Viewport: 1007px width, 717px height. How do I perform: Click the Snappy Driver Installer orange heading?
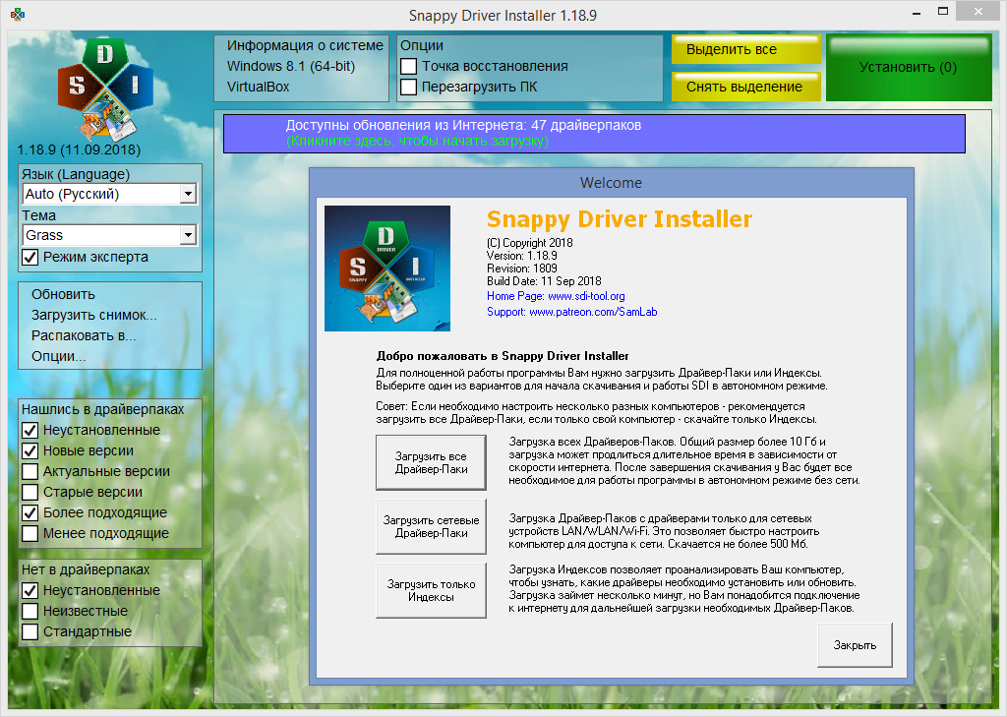tap(620, 219)
